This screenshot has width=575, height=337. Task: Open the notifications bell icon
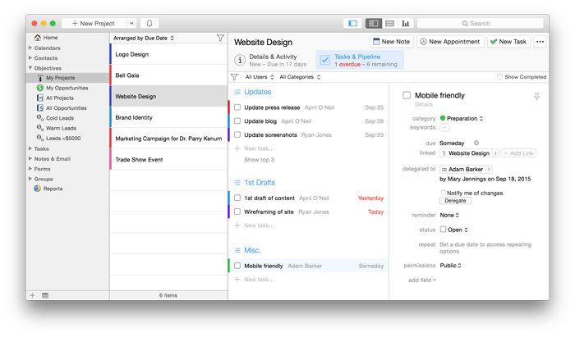[149, 24]
